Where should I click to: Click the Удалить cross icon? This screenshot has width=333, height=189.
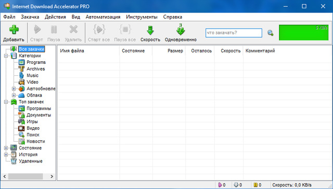[x=73, y=30]
